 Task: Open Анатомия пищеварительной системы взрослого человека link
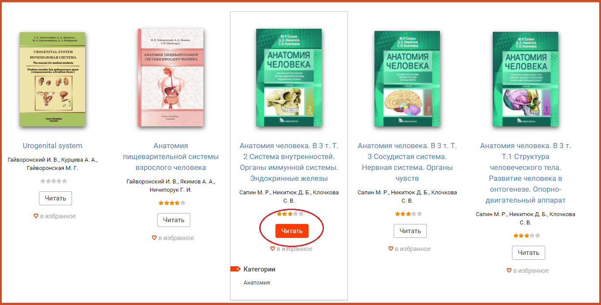point(171,156)
